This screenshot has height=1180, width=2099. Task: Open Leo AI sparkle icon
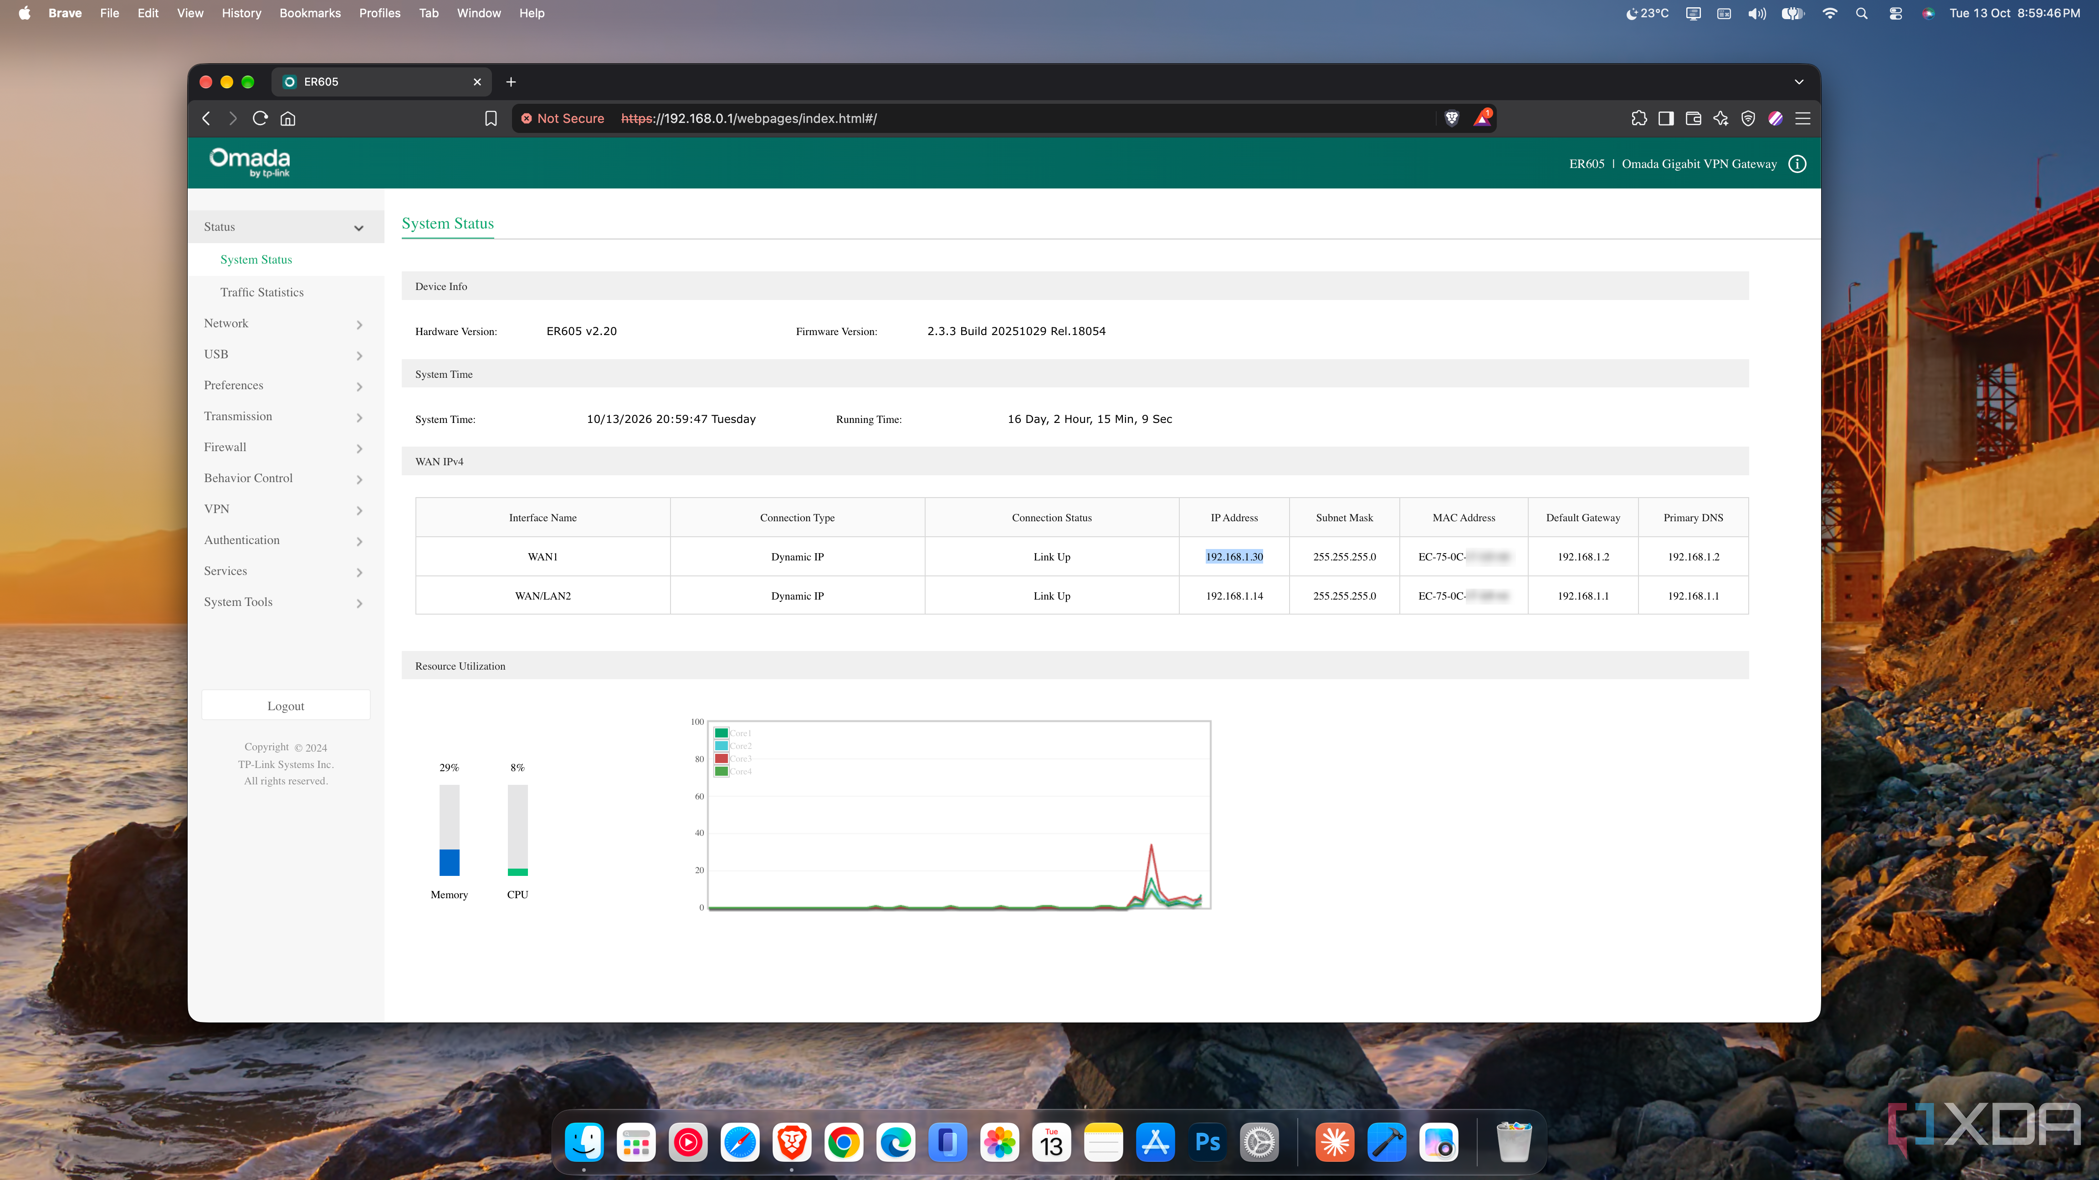click(1720, 118)
